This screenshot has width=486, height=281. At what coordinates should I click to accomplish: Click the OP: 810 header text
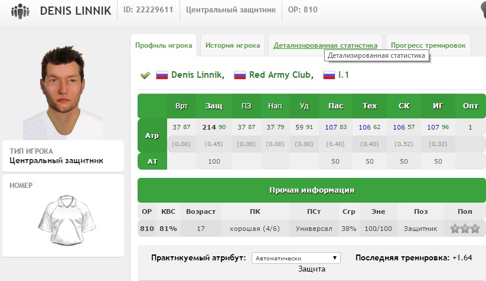click(303, 10)
